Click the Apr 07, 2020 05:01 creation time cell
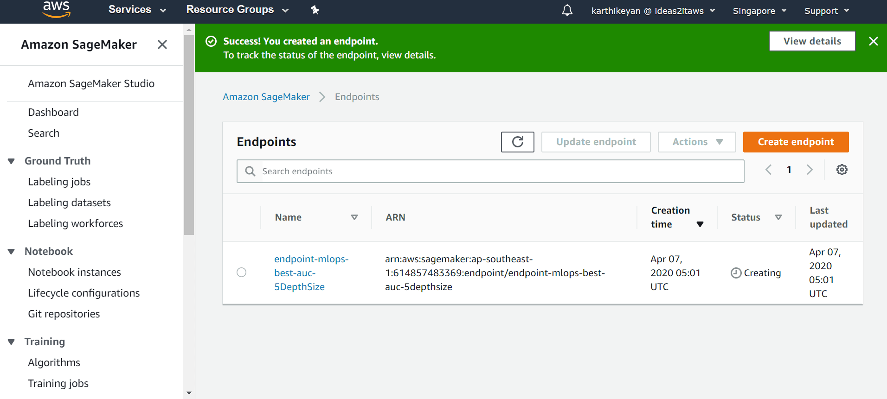 coord(675,273)
